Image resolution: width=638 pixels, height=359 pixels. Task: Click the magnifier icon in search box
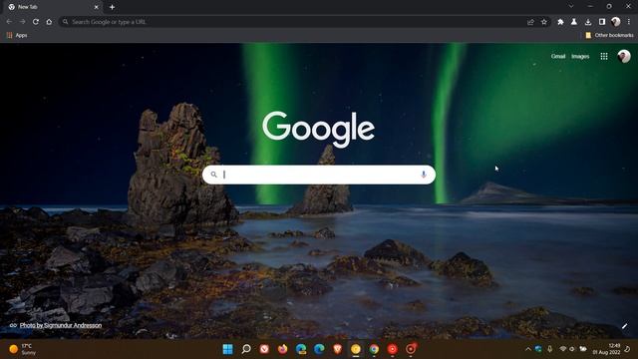tap(213, 175)
